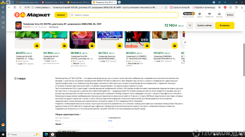Bookmark the page with the bookmark icon
The image size is (245, 137).
(166, 7)
